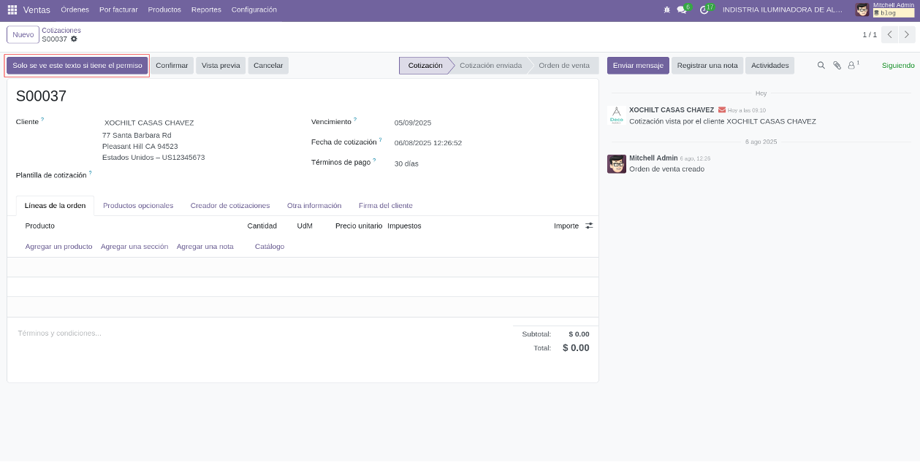Click the Plantilla de cotización field
920x462 pixels.
coord(197,175)
